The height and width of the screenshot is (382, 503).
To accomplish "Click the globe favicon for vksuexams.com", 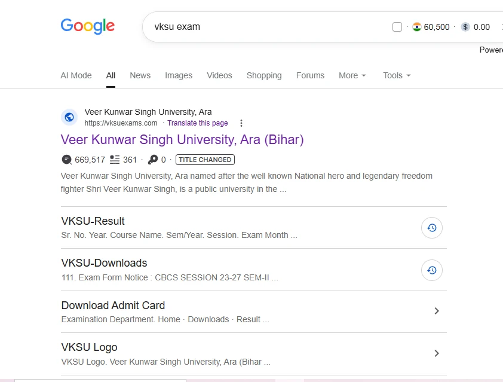I will 69,117.
